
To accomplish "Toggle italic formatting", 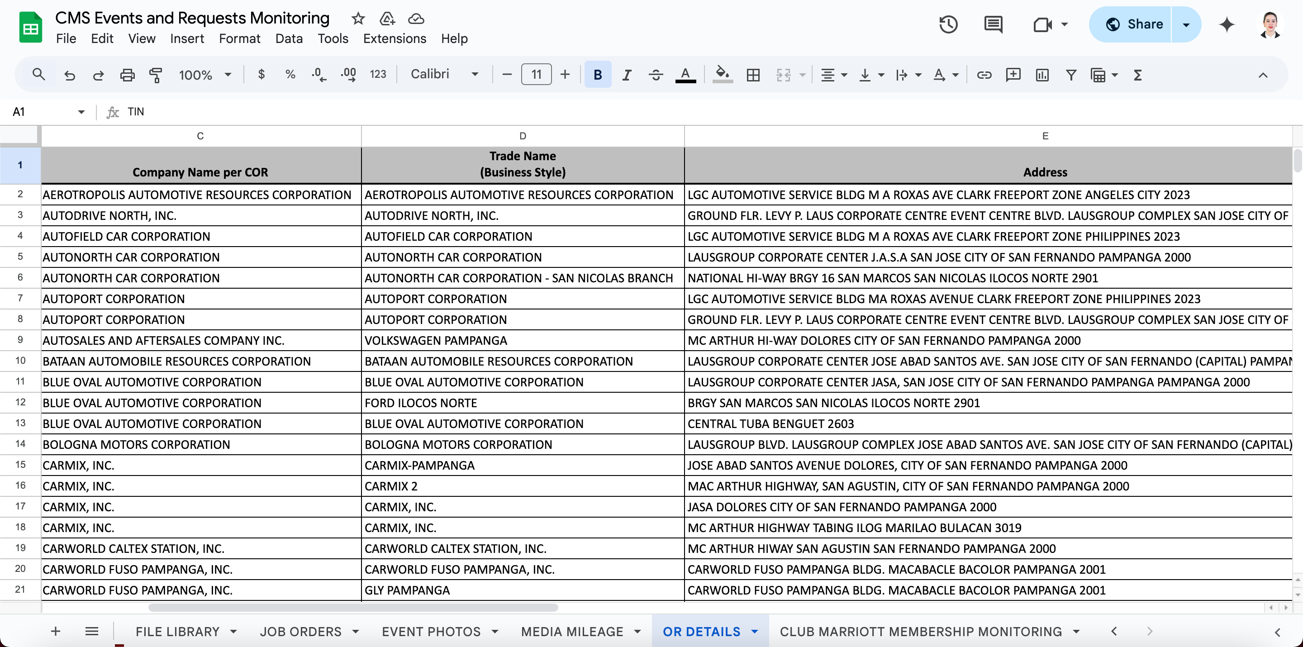I will [x=627, y=75].
